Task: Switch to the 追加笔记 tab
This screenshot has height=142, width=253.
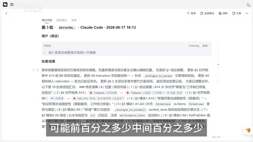Action: click(x=62, y=20)
